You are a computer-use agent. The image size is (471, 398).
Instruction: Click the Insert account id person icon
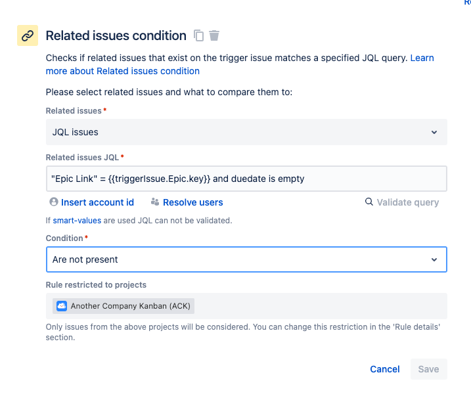[54, 202]
